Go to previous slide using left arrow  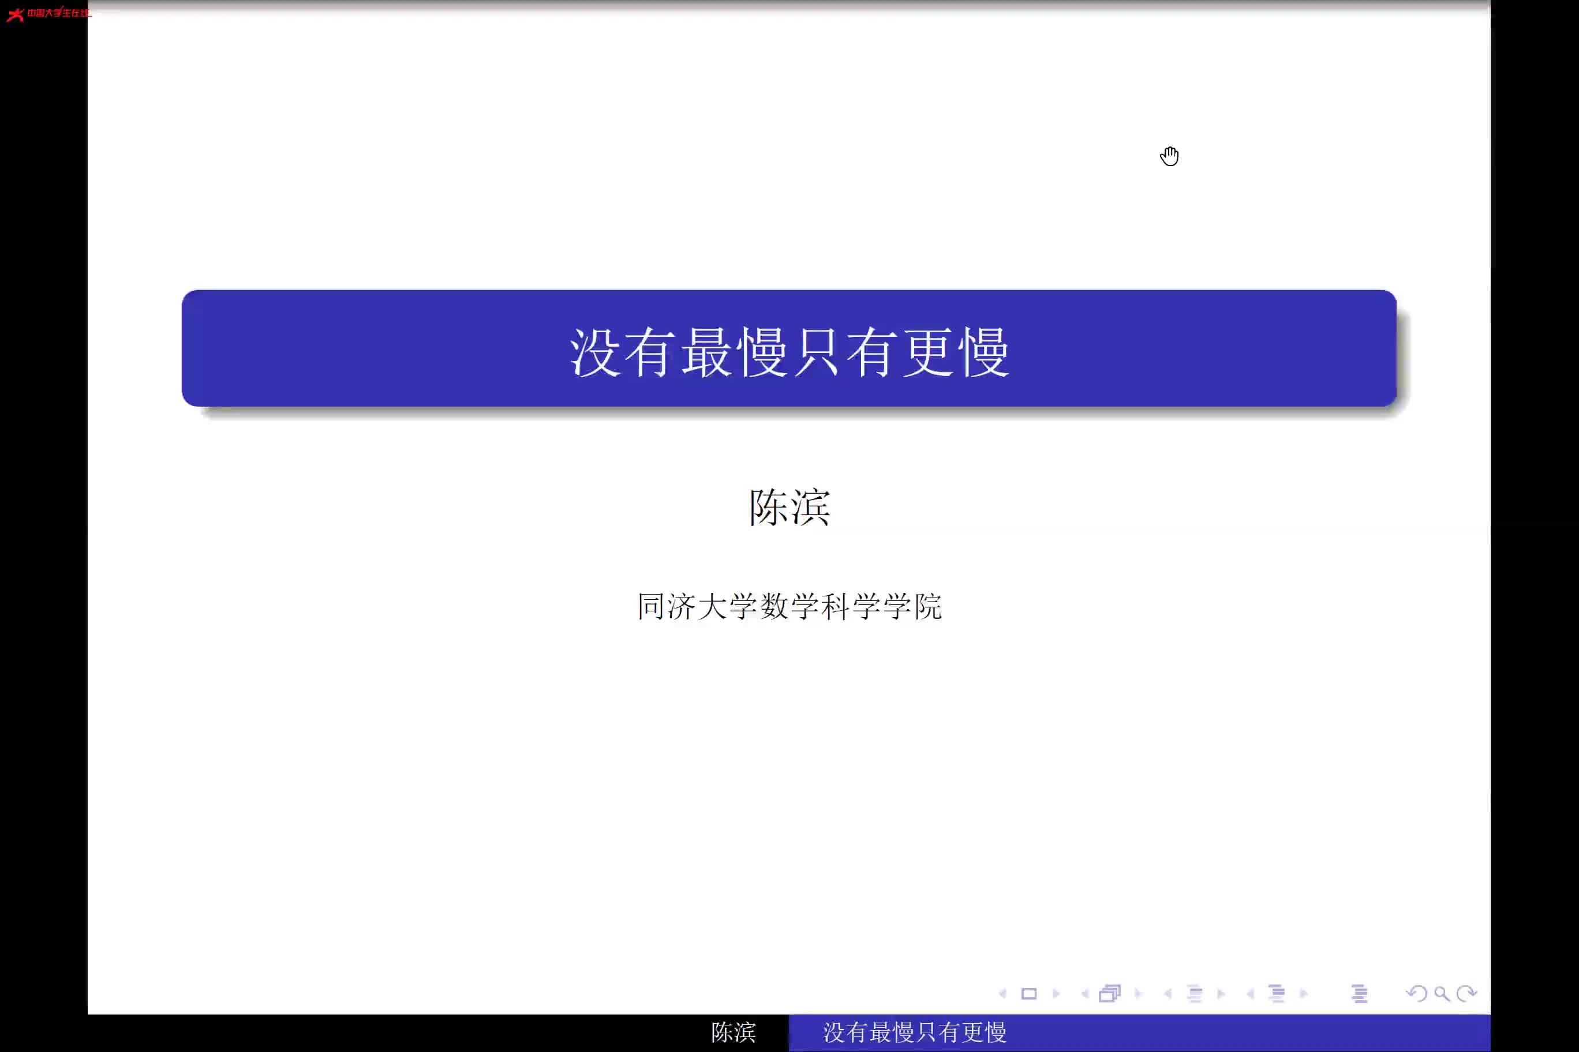pyautogui.click(x=1003, y=994)
